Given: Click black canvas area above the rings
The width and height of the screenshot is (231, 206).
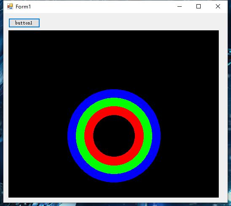Looking at the screenshot, I should pyautogui.click(x=113, y=59).
